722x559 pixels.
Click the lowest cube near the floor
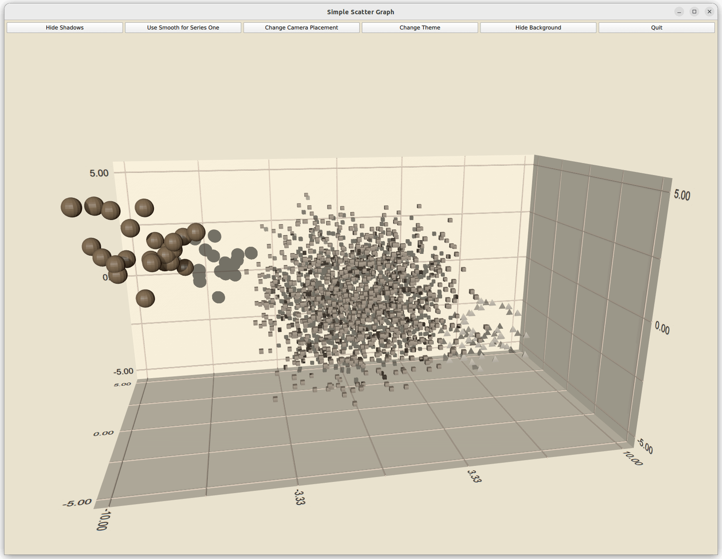(355, 404)
